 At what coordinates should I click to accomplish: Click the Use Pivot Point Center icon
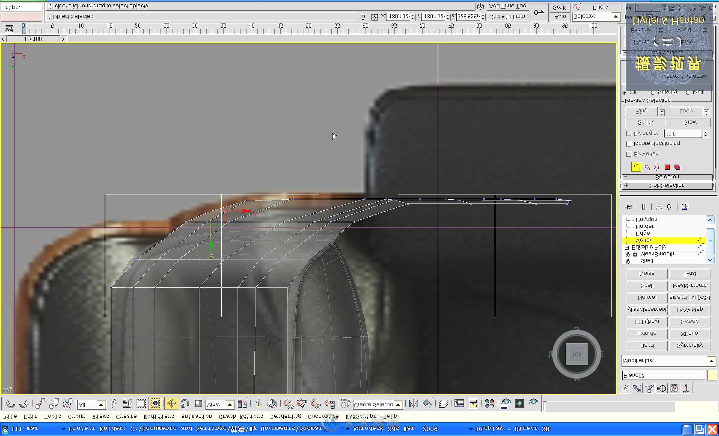242,404
